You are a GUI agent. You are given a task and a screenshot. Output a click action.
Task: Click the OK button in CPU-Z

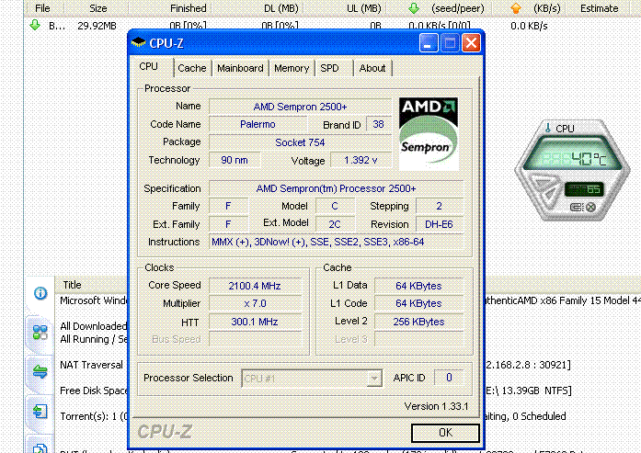tap(445, 433)
